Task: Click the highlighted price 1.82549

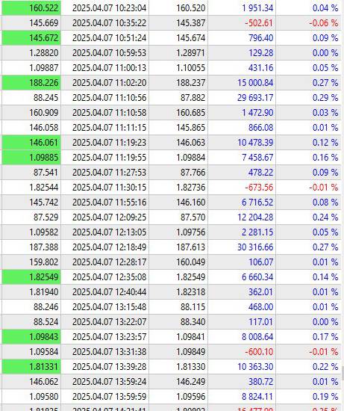Action: [x=31, y=276]
